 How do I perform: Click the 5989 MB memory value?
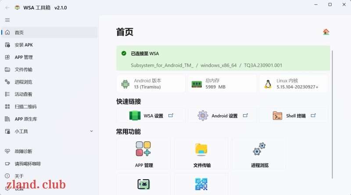(x=215, y=87)
